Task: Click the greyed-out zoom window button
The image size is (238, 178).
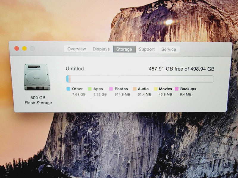Action: coord(32,48)
